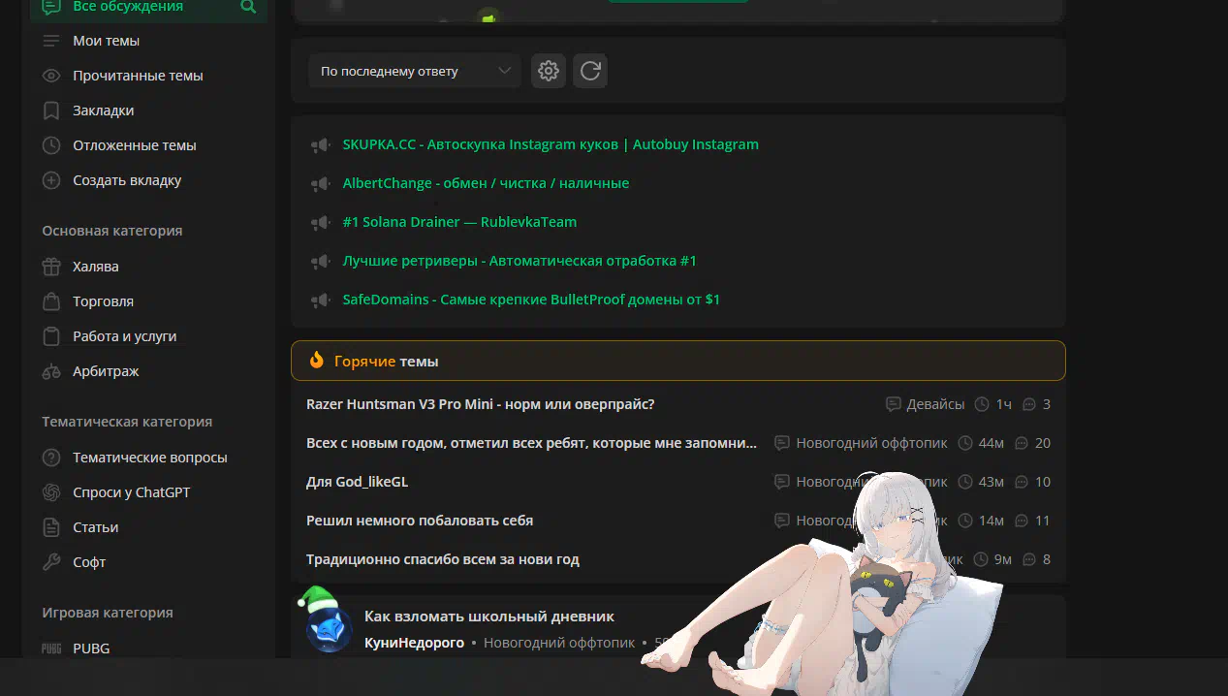This screenshot has width=1228, height=696.
Task: Open Razer Huntsman V3 Pro Mini thread
Action: (x=480, y=404)
